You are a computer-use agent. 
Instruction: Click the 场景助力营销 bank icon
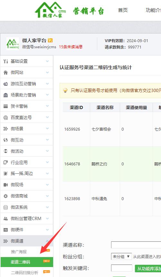point(6,95)
